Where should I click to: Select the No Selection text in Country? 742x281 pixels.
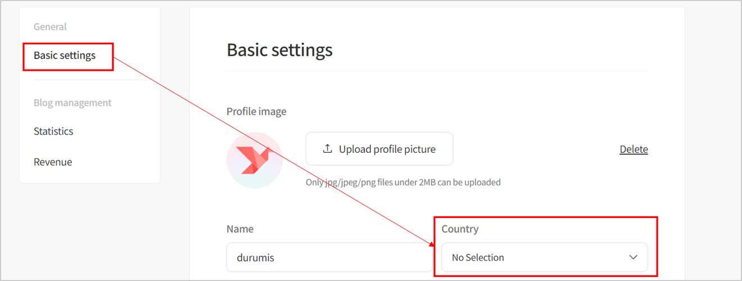pyautogui.click(x=478, y=257)
